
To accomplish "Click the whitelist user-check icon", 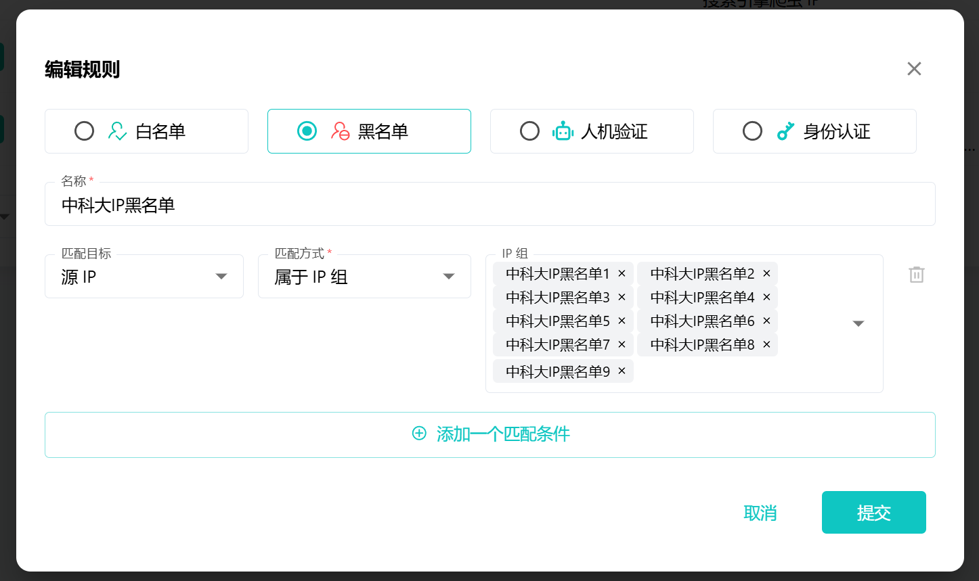I will pos(117,131).
